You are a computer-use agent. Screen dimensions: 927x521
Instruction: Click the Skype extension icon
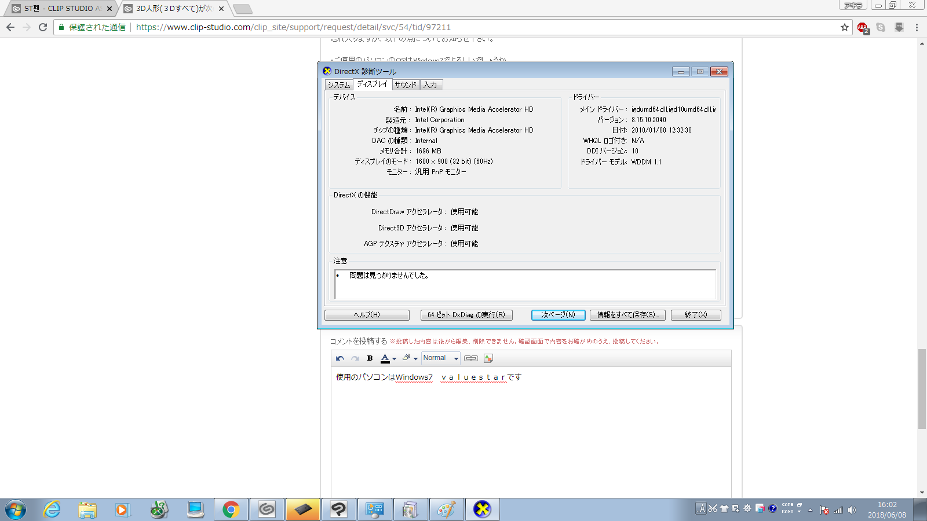[x=881, y=27]
